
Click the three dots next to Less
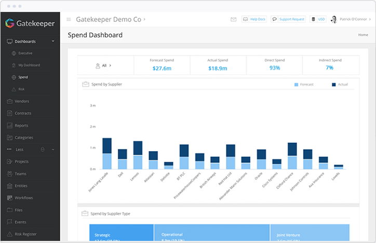coord(9,150)
